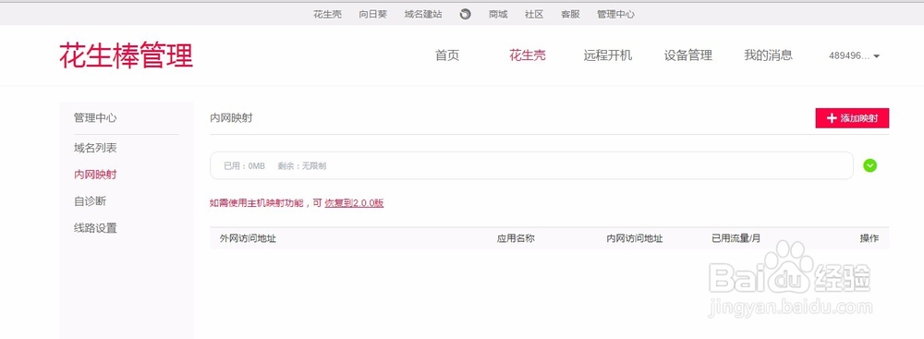The width and height of the screenshot is (924, 339).
Task: Switch to 远程开机 tab
Action: click(x=608, y=55)
